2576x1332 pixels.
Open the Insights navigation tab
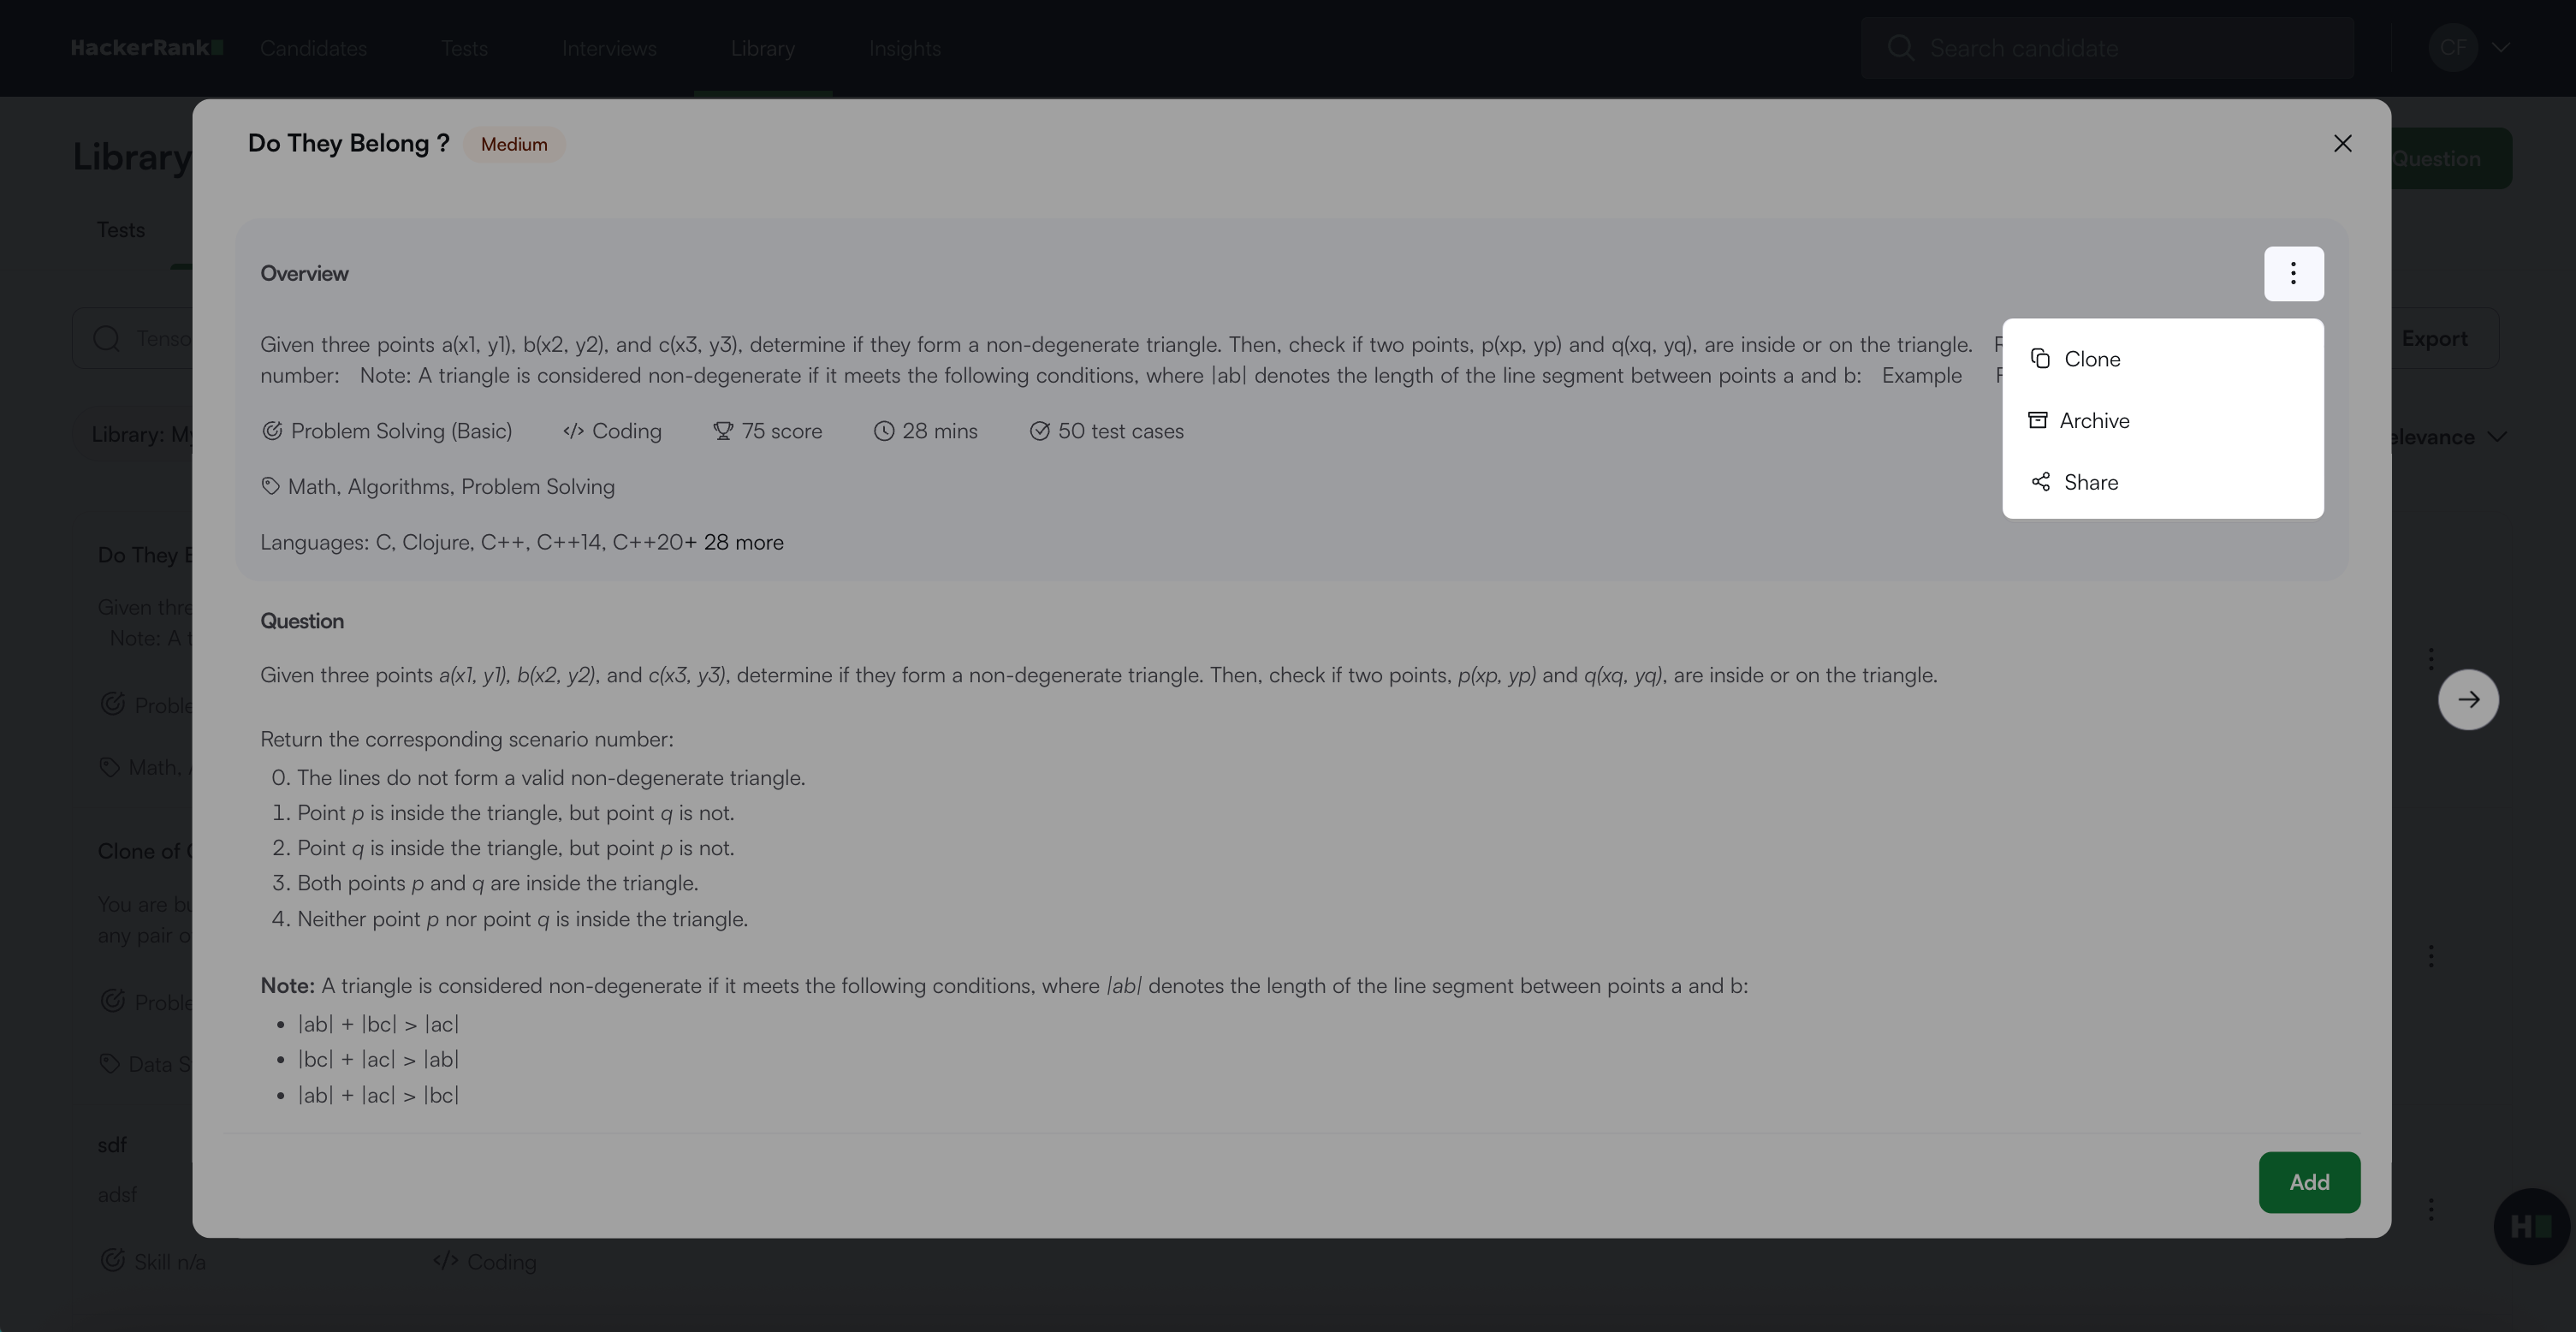point(904,48)
